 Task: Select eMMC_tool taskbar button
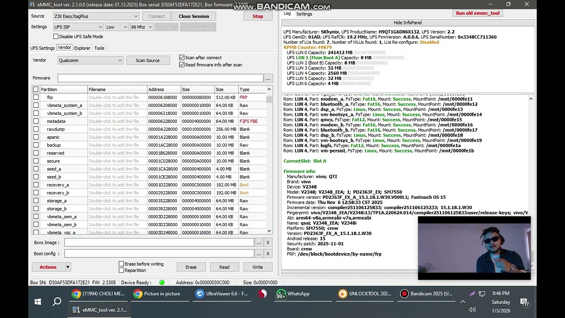[x=99, y=310]
